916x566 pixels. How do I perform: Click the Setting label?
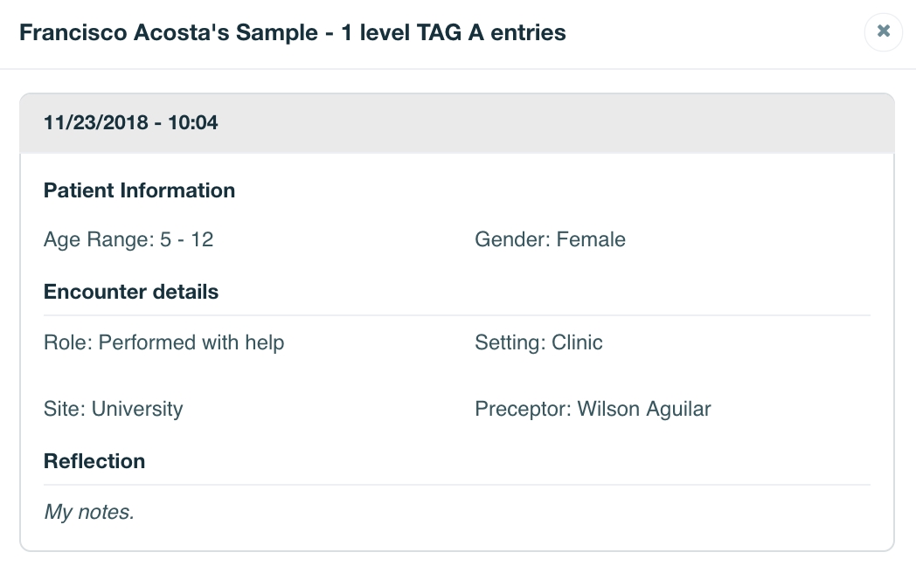pyautogui.click(x=510, y=342)
